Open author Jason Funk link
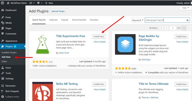Image resolution: width=192 pixels, height=101 pixels. tap(64, 53)
